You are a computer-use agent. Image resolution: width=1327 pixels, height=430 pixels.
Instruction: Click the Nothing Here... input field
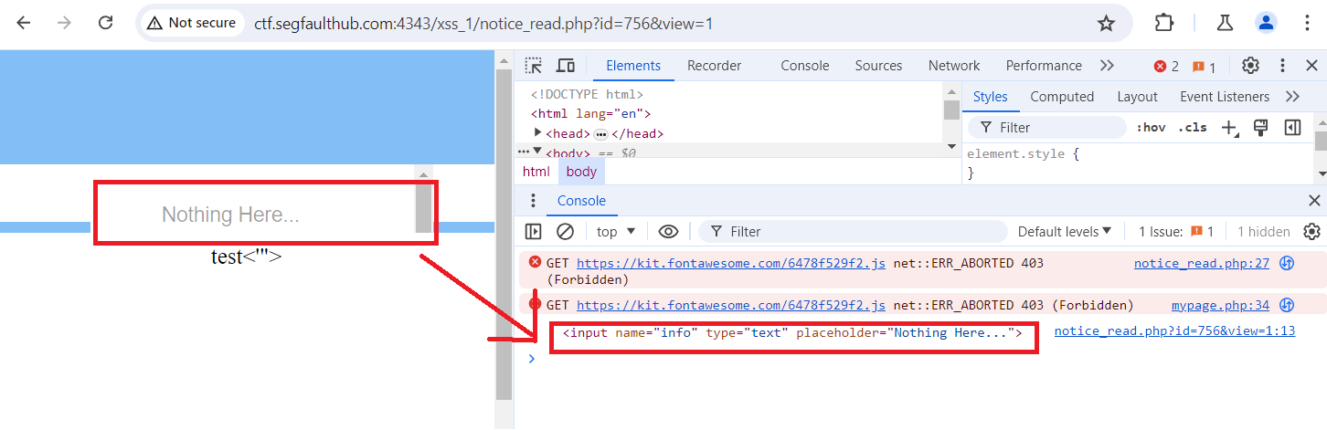tap(254, 215)
